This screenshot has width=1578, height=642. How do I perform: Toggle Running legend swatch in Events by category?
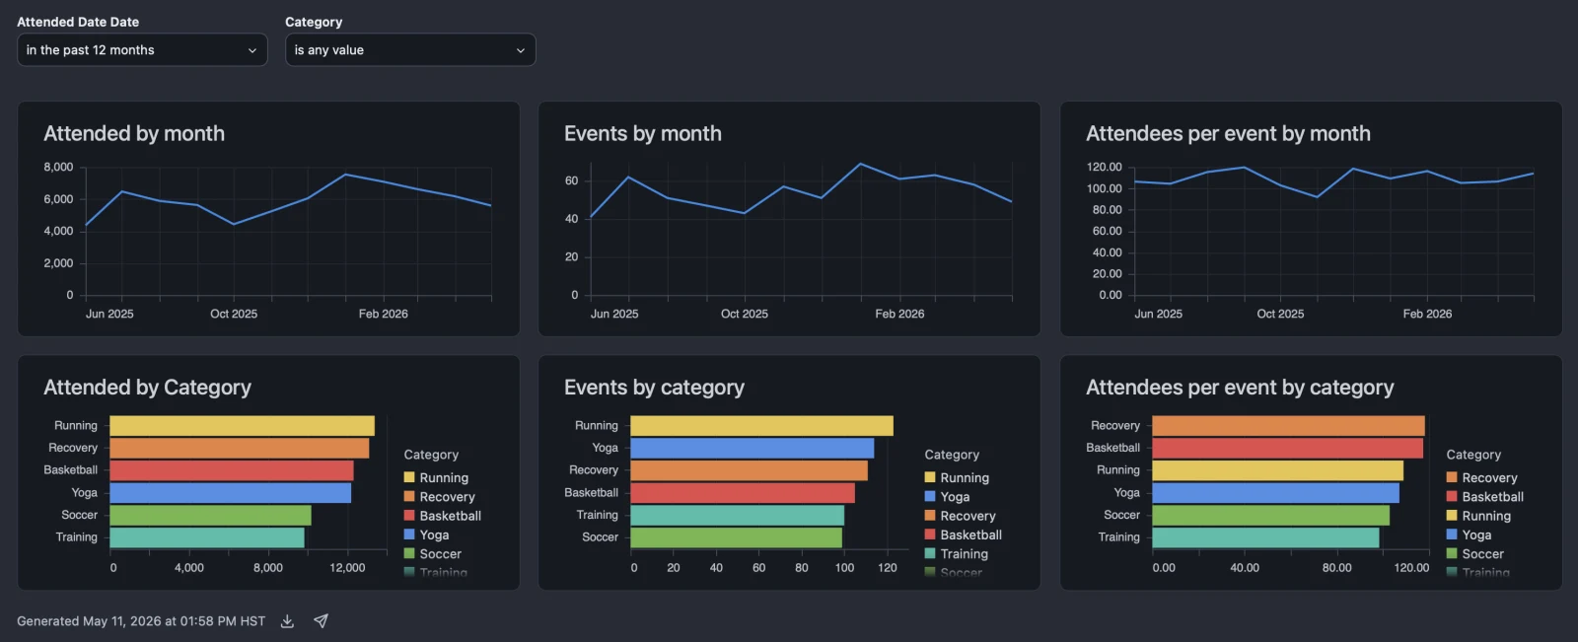pyautogui.click(x=930, y=477)
